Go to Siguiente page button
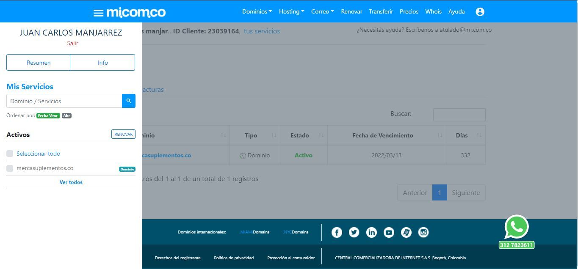This screenshot has width=578, height=269. [x=466, y=192]
